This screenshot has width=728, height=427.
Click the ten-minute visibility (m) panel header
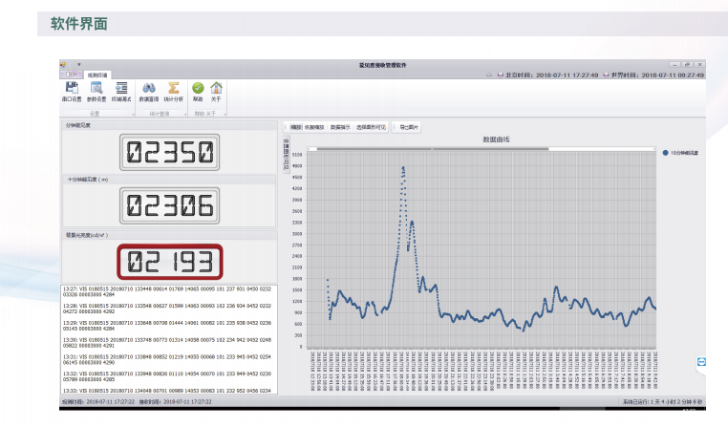pos(169,180)
